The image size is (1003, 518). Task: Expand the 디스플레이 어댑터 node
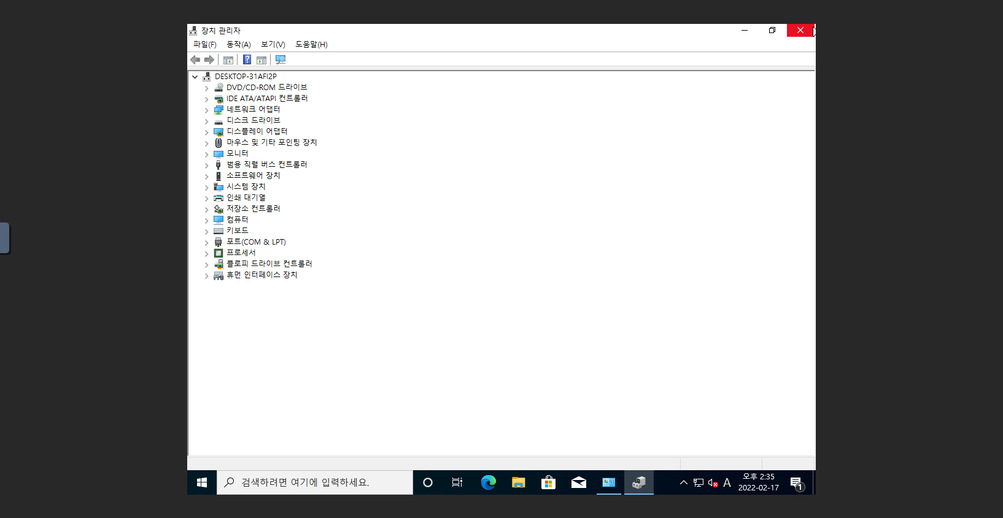tap(207, 132)
